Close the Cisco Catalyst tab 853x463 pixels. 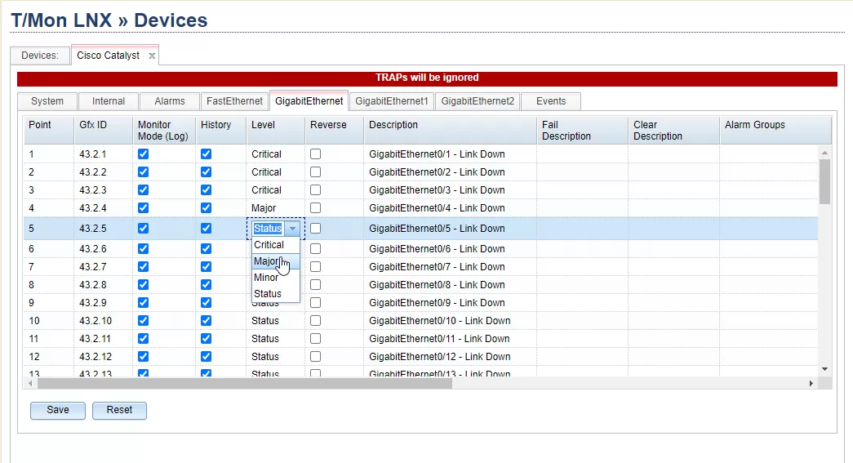point(152,56)
